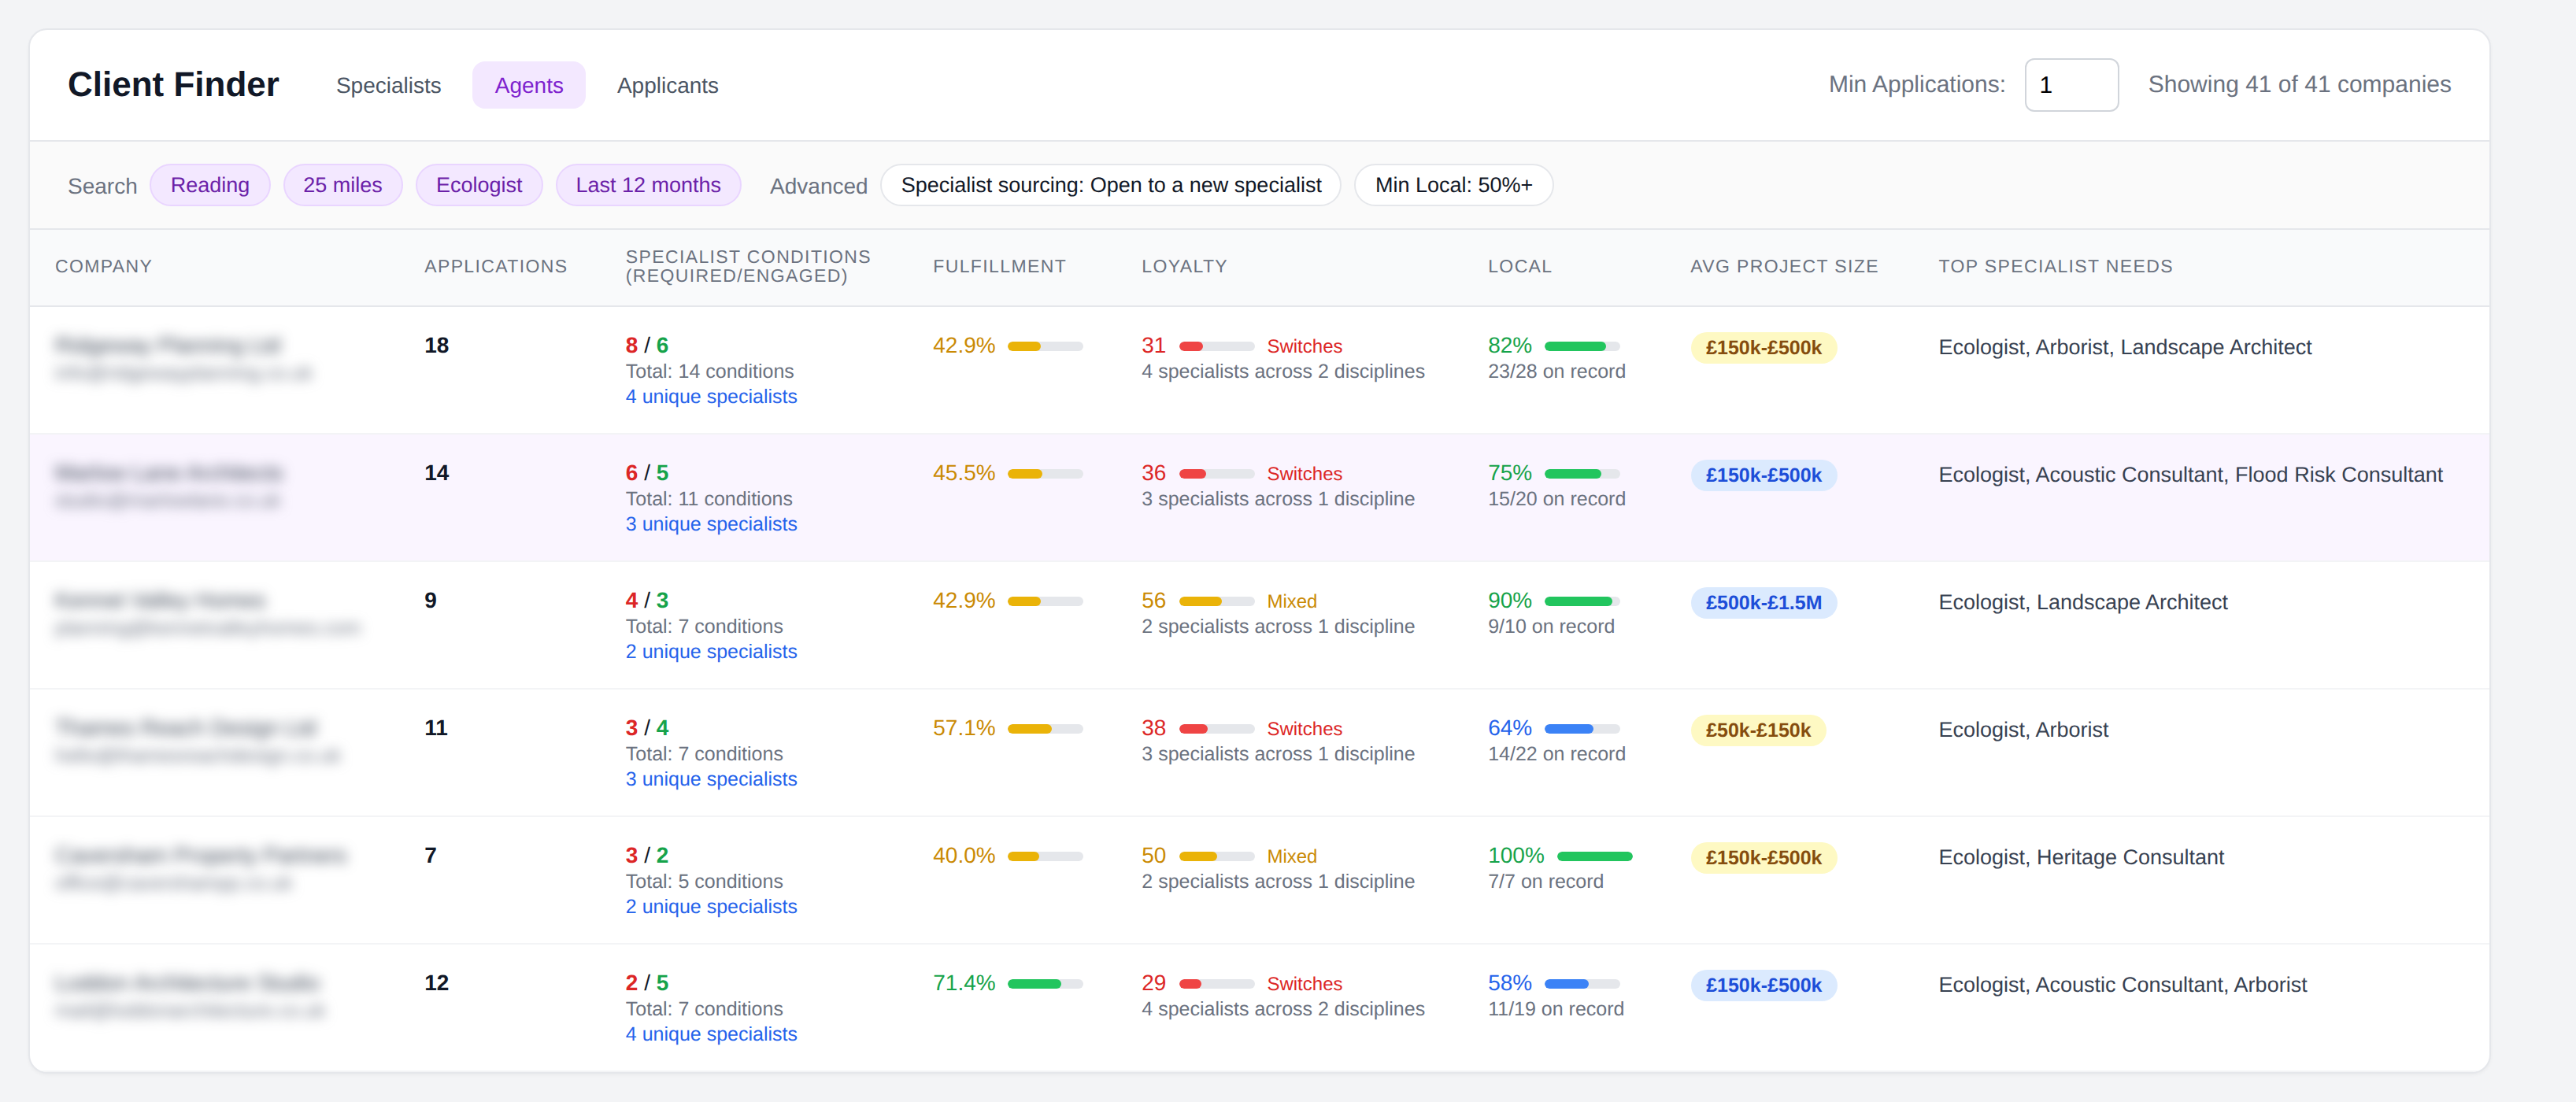Click 'Ecologist, Acoustic Consultant, Flood Risk Consultant' text

pyautogui.click(x=2190, y=475)
